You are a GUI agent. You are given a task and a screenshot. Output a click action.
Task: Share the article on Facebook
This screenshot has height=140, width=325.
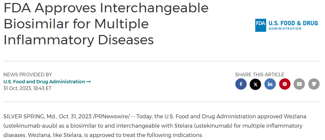241,84
